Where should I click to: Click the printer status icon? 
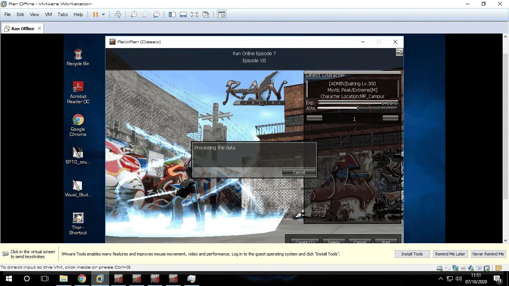(463, 268)
